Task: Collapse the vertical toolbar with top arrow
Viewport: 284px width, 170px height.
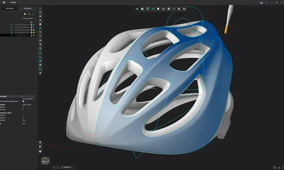Action: tap(40, 8)
